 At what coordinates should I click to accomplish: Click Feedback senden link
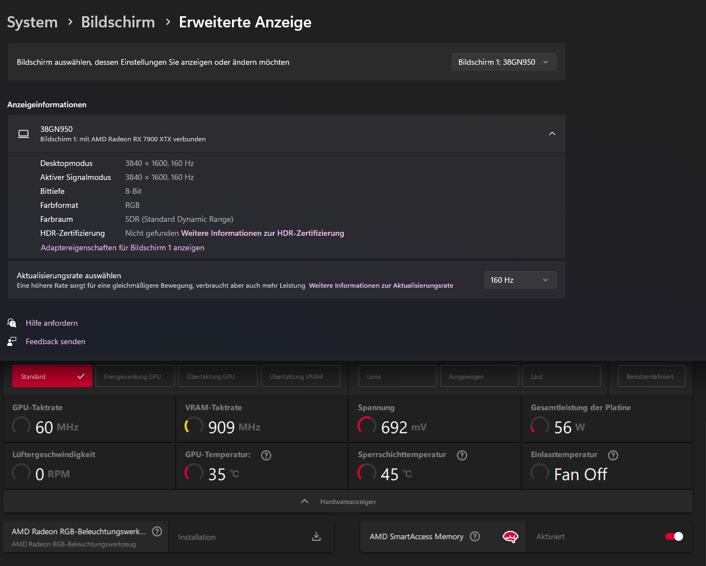[55, 341]
